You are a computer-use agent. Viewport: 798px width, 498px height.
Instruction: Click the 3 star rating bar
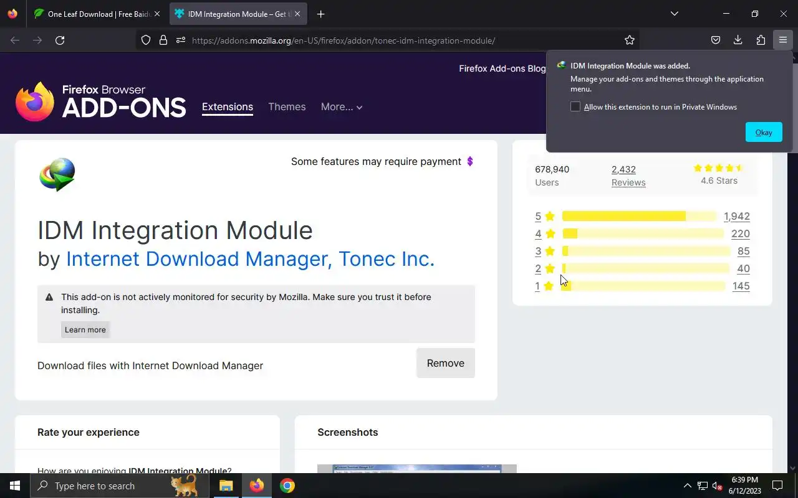(646, 251)
